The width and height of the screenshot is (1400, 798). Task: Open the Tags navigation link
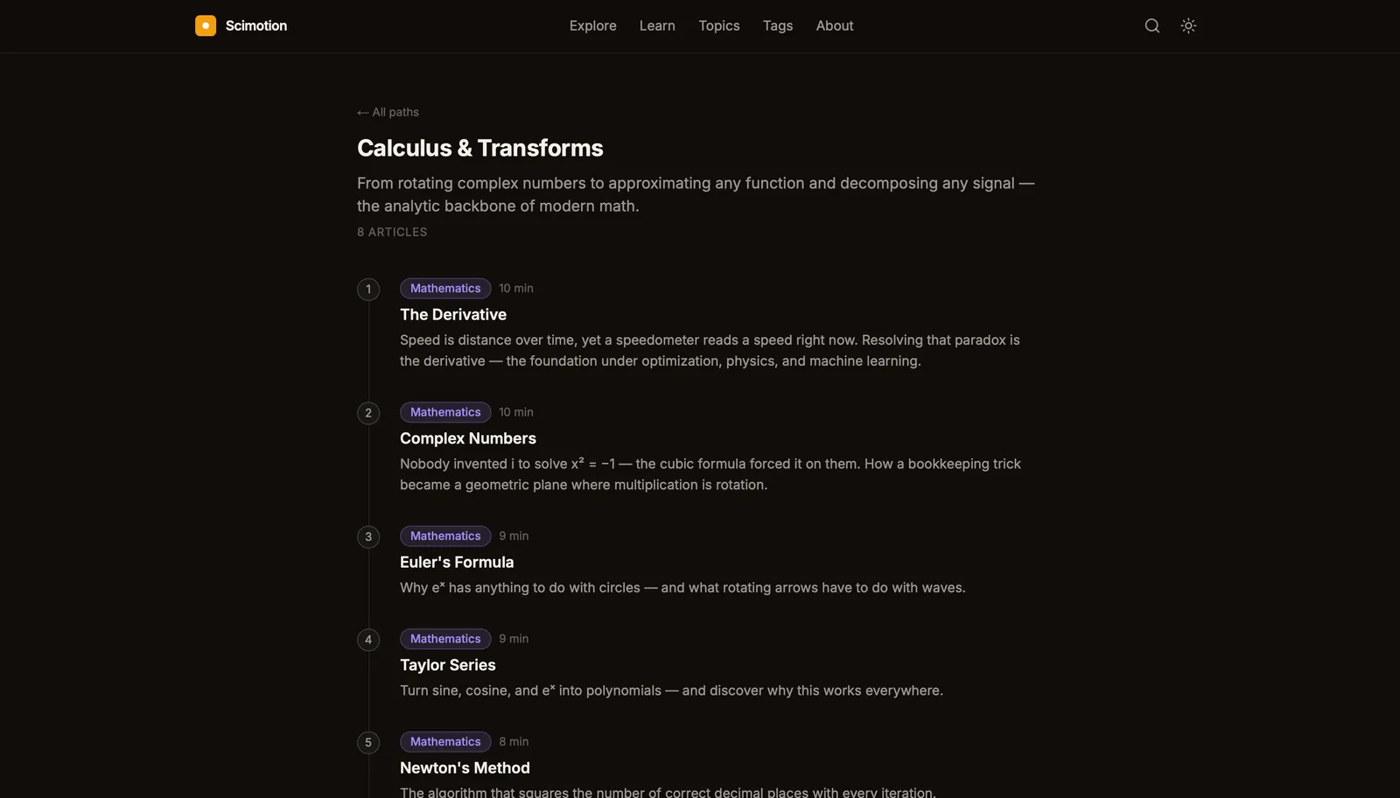[778, 25]
